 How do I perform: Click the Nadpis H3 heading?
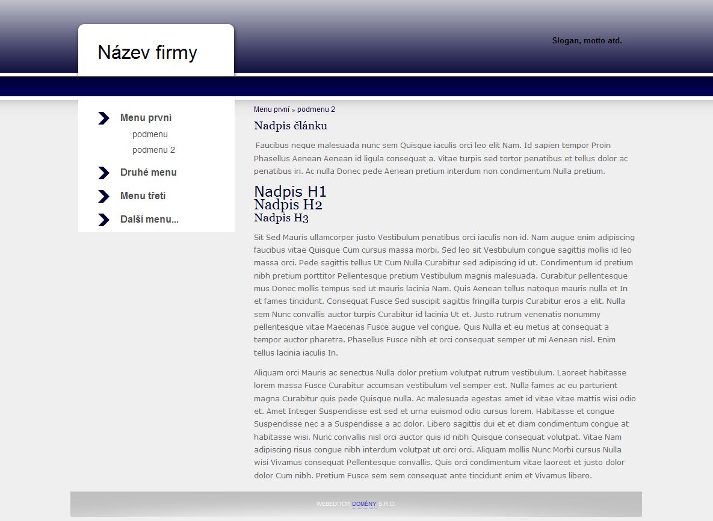pyautogui.click(x=281, y=218)
